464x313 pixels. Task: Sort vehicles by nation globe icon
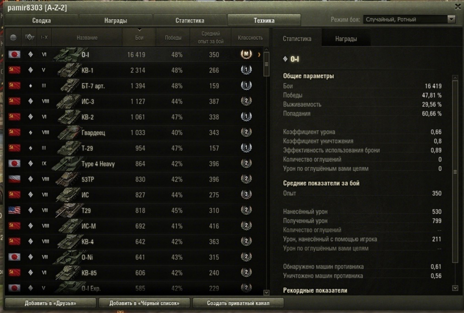click(x=13, y=38)
